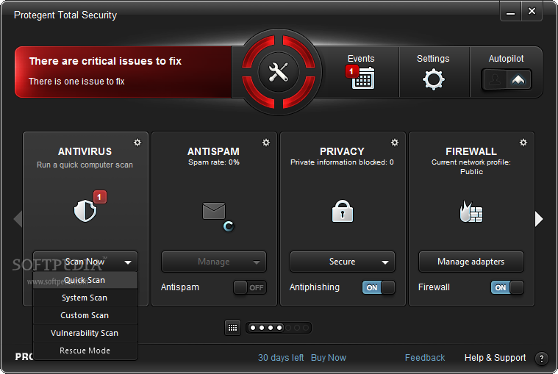Click the red fix-issues wrench icon
The image size is (558, 374).
279,72
